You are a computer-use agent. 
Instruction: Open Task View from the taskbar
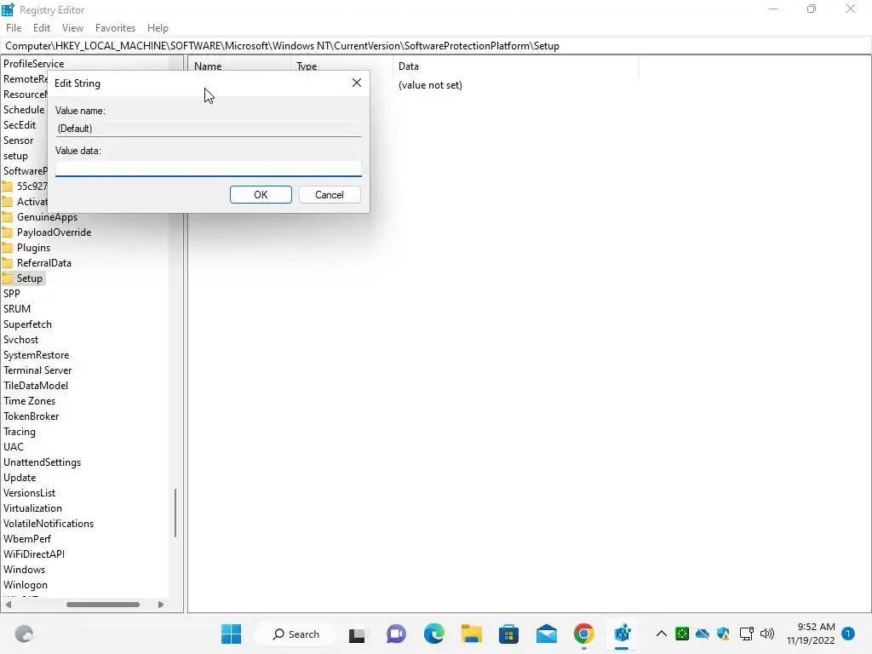tap(357, 634)
